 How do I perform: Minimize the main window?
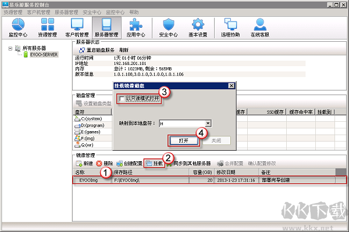[330, 5]
